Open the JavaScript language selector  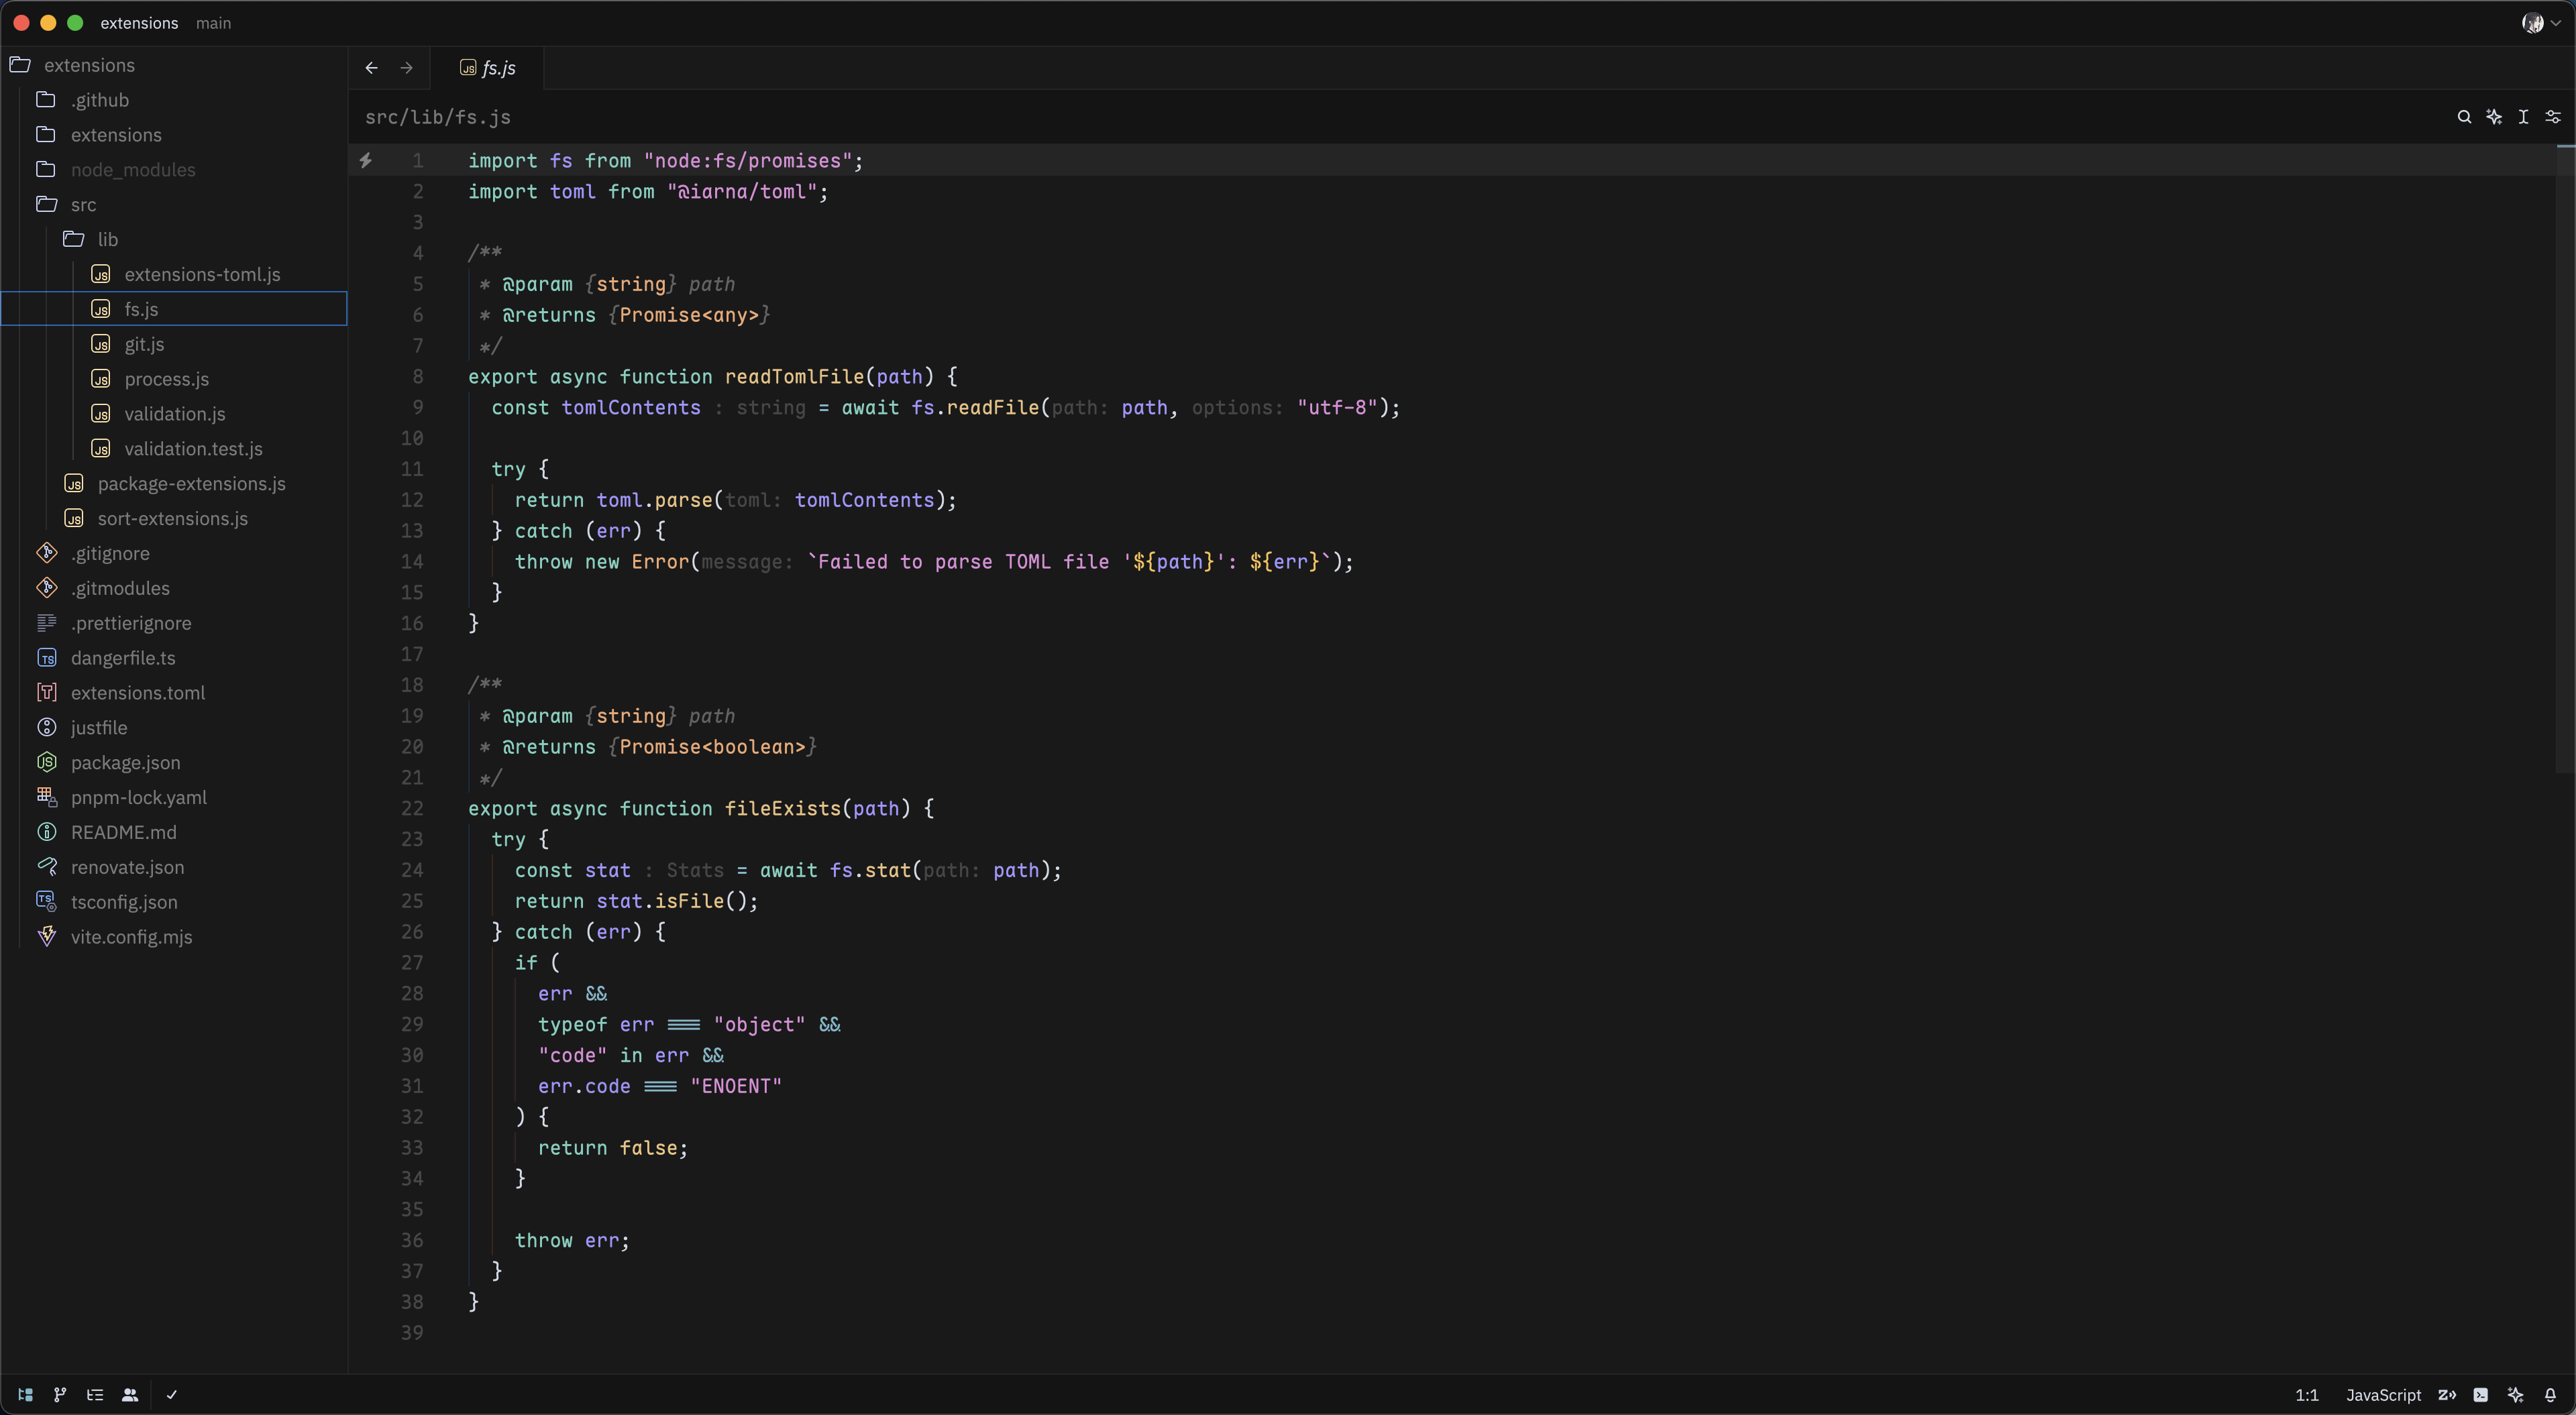click(2383, 1395)
